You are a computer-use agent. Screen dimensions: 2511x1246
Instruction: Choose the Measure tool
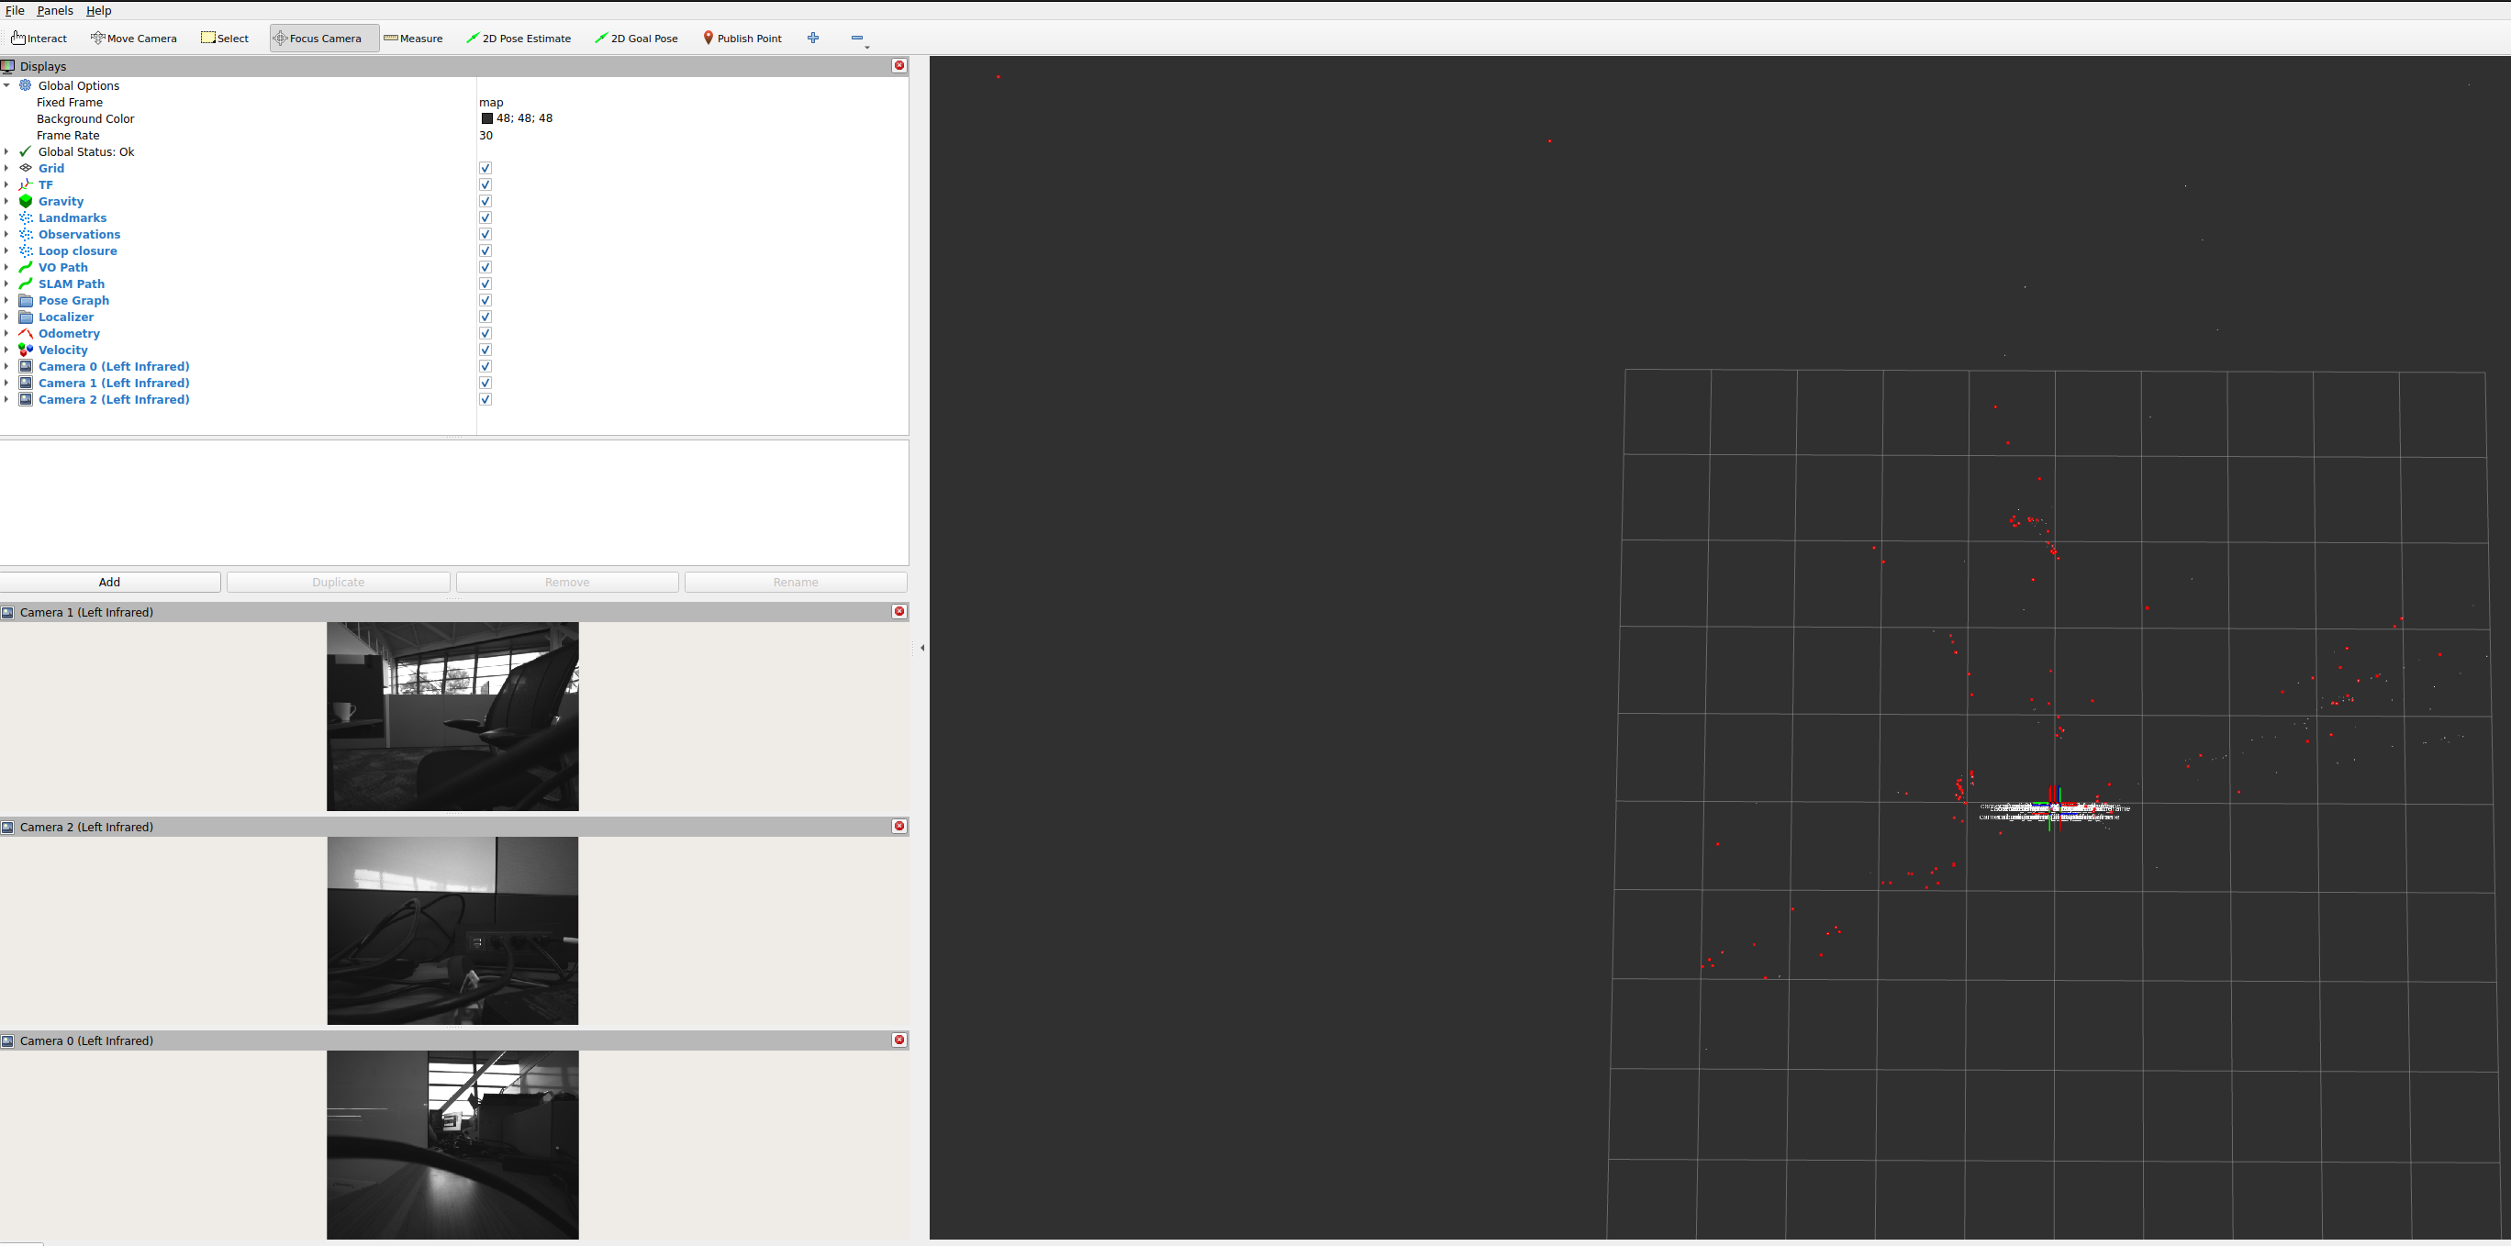coord(413,38)
